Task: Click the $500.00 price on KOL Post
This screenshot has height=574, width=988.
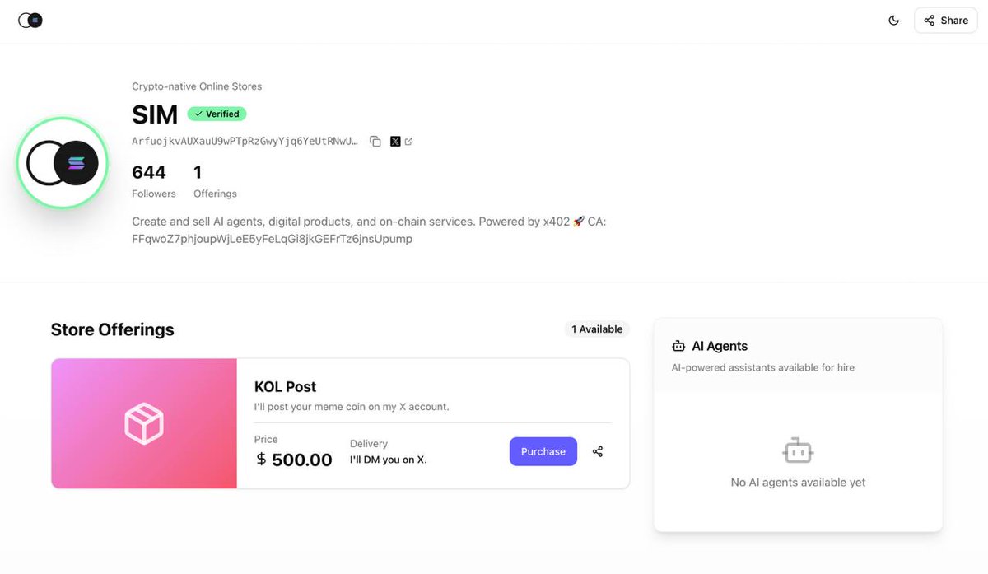Action: pyautogui.click(x=293, y=460)
